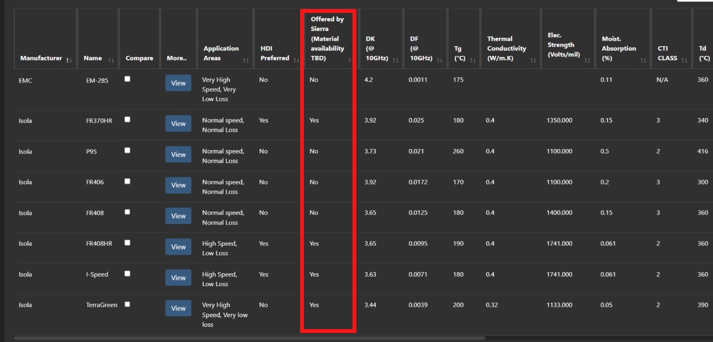Sort table by Manufacturer column arrows
This screenshot has width=713, height=342.
coord(69,61)
